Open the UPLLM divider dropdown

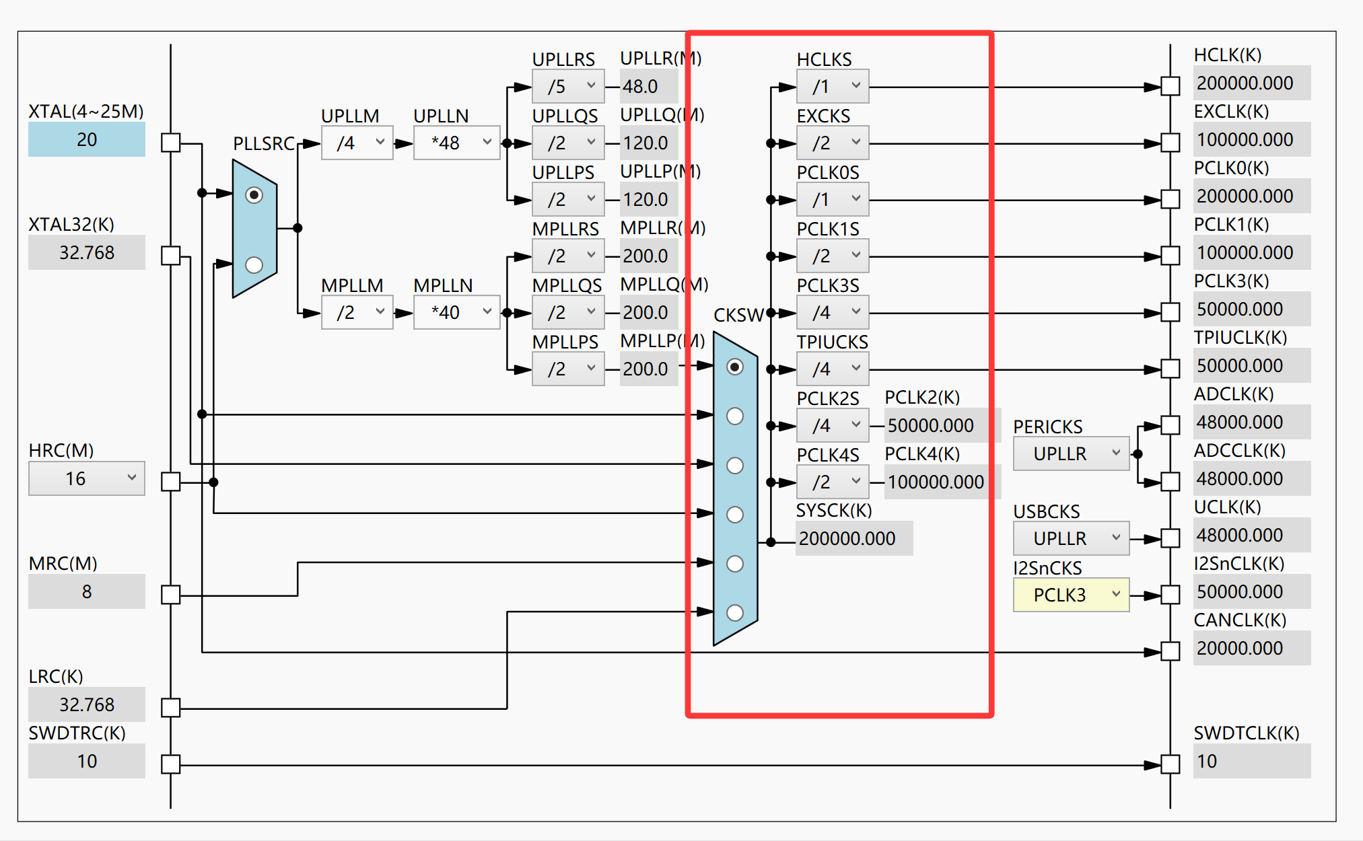coord(357,143)
